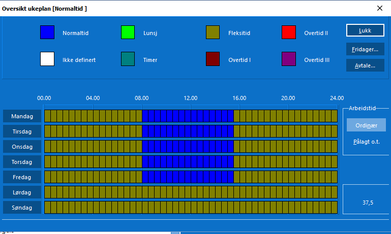Screen dimensions: 391x234
Task: Select the Tirsdag day row label
Action: click(22, 131)
